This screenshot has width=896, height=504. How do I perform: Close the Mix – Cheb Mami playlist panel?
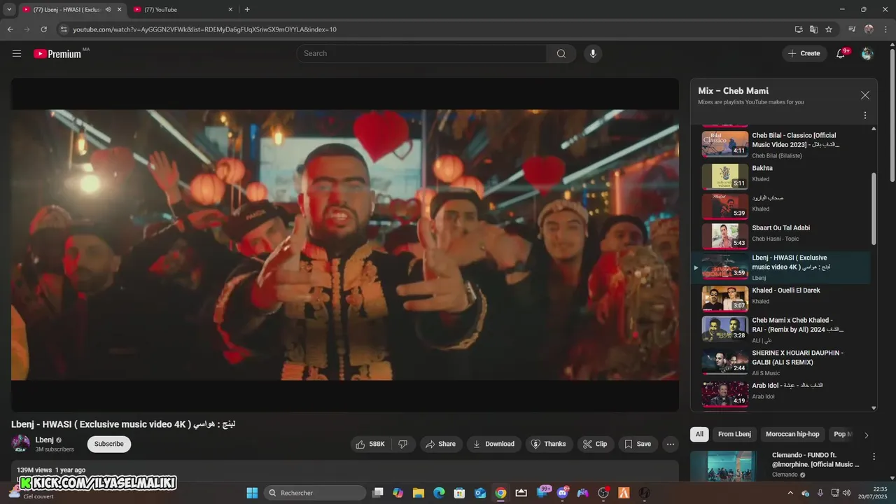tap(865, 95)
